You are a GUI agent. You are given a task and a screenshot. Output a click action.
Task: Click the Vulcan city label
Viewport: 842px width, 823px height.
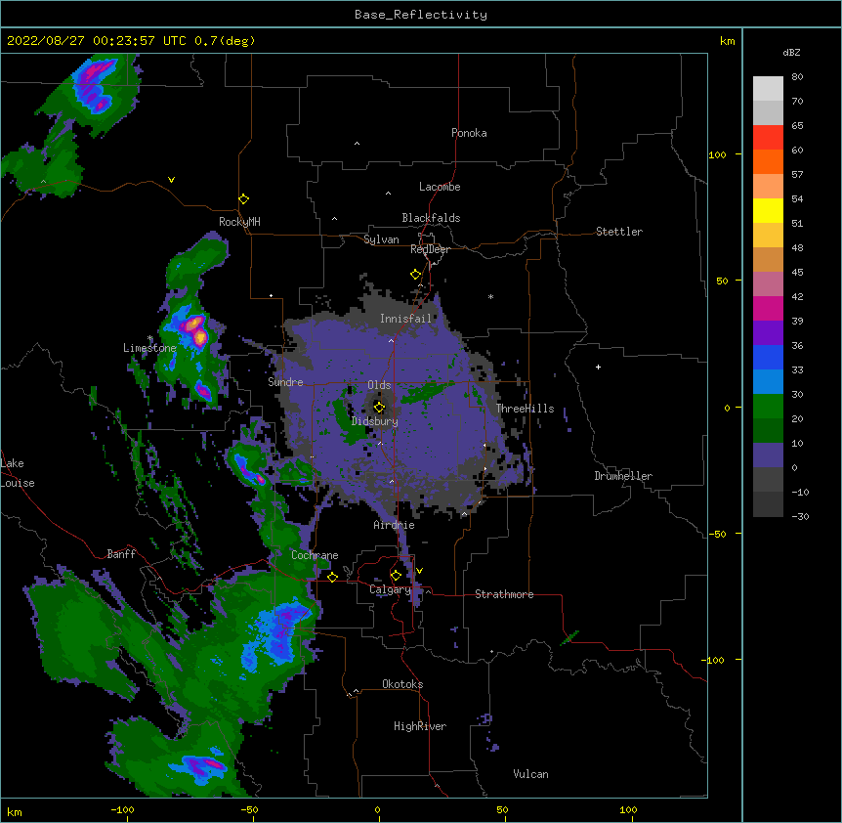[530, 774]
